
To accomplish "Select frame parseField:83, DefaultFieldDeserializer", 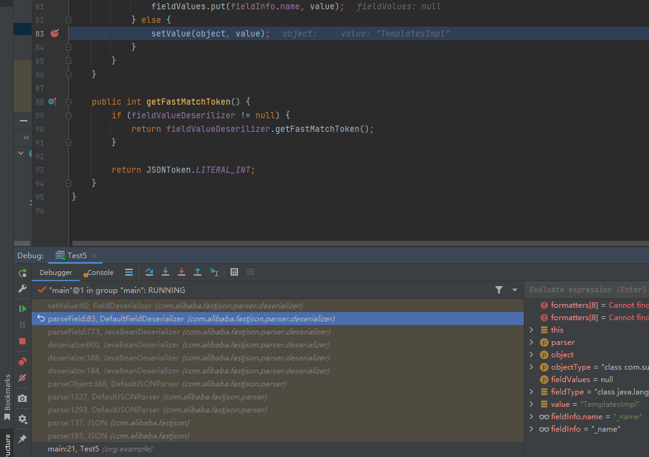I will (278, 318).
